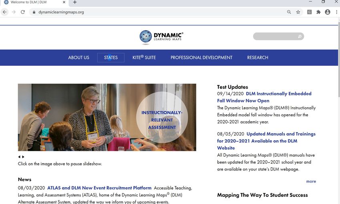Open the ABOUT US menu

coord(78,57)
